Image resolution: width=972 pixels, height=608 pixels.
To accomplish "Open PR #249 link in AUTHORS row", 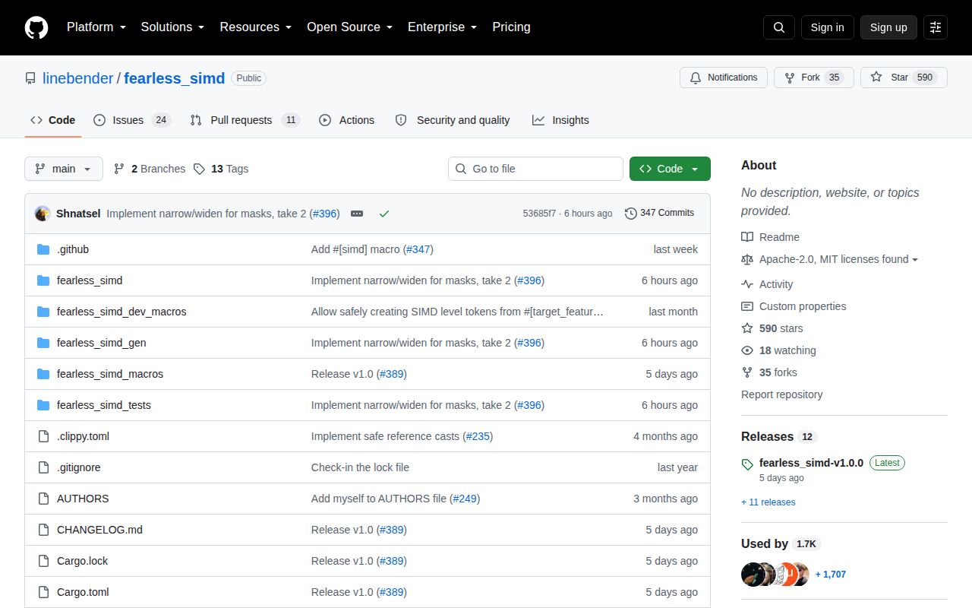I will coord(465,499).
